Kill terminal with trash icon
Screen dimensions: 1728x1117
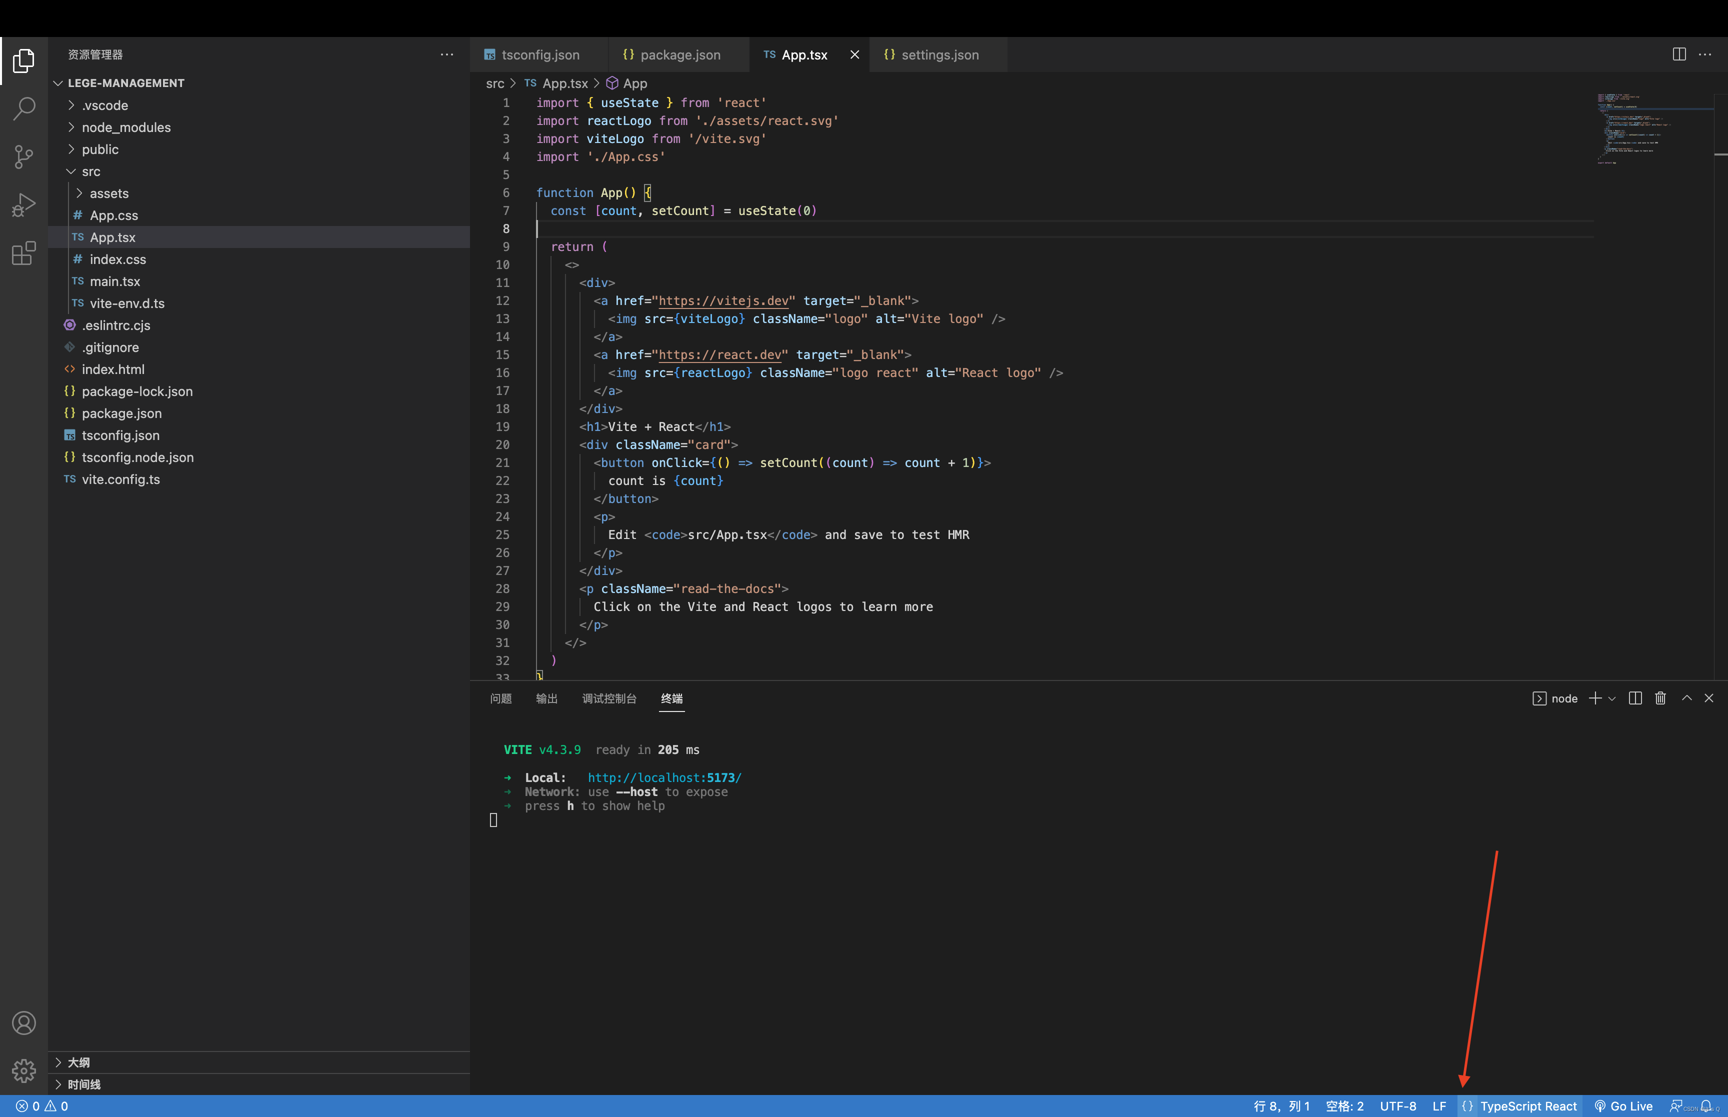click(x=1660, y=698)
